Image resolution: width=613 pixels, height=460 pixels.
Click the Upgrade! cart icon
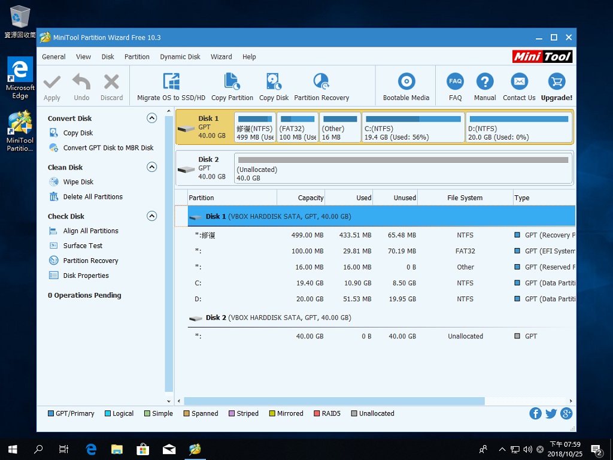(557, 81)
